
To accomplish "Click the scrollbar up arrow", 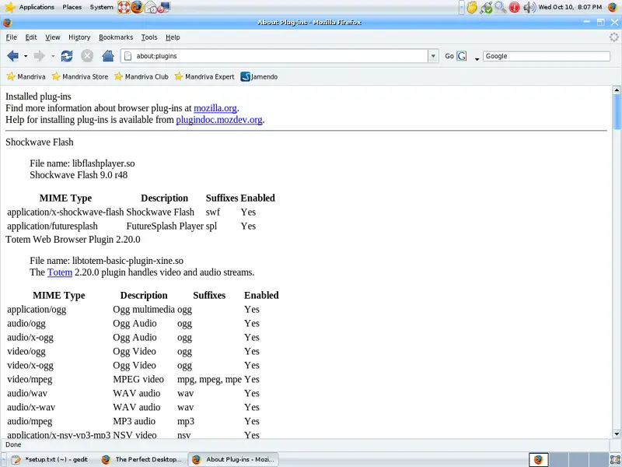I will 617,90.
